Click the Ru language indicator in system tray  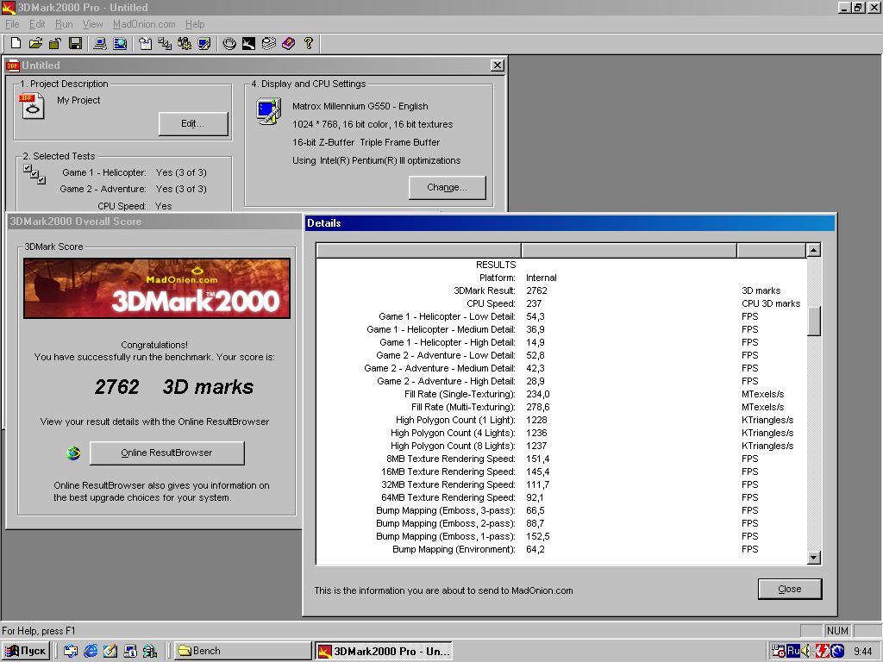coord(792,651)
